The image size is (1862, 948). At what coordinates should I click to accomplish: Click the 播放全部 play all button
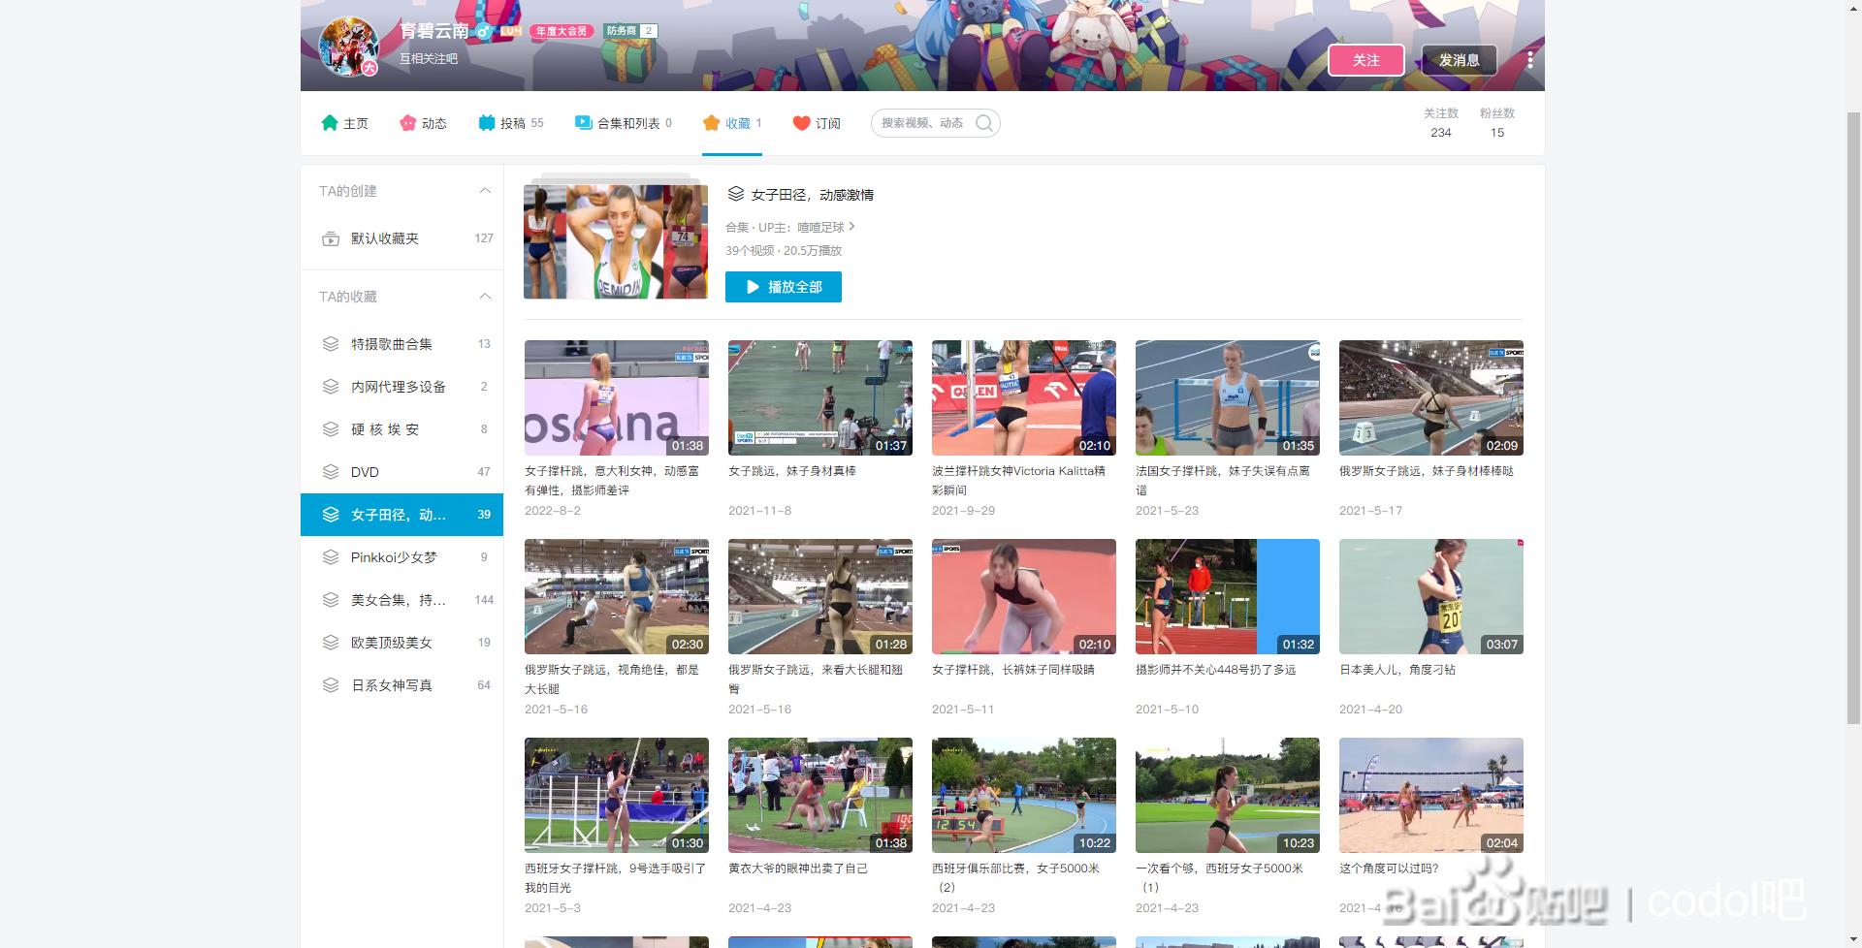[784, 287]
